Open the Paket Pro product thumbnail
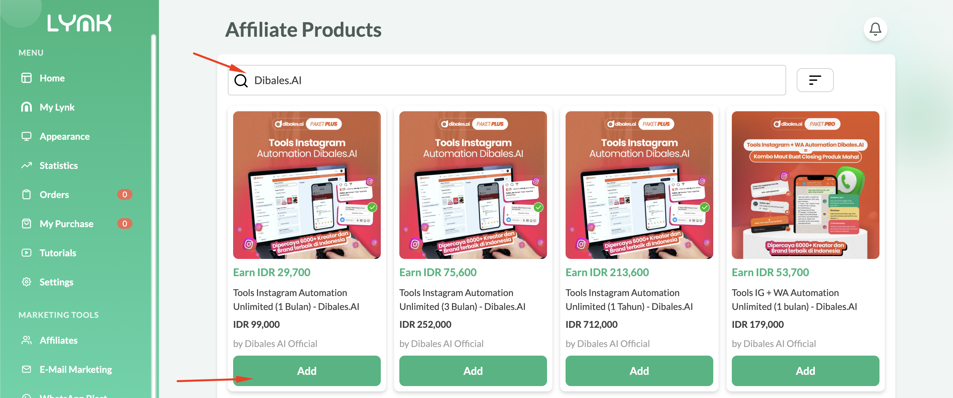Image resolution: width=953 pixels, height=398 pixels. click(x=805, y=185)
